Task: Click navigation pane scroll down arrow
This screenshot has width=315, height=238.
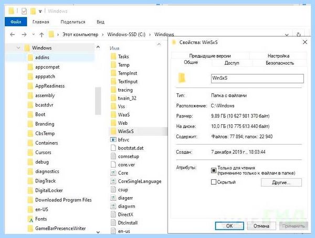Action: tap(98, 232)
